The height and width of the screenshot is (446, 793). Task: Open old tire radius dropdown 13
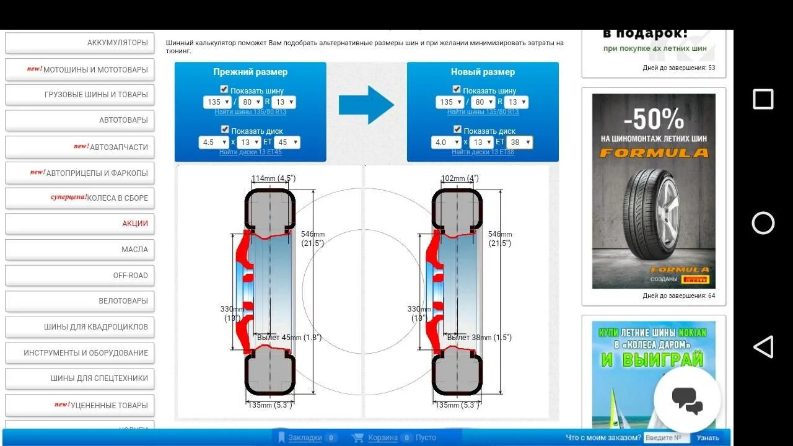click(x=284, y=102)
